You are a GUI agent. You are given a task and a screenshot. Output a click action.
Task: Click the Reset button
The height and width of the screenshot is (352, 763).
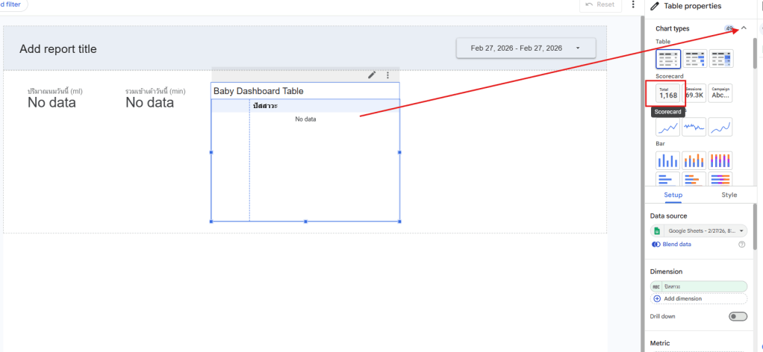[600, 4]
